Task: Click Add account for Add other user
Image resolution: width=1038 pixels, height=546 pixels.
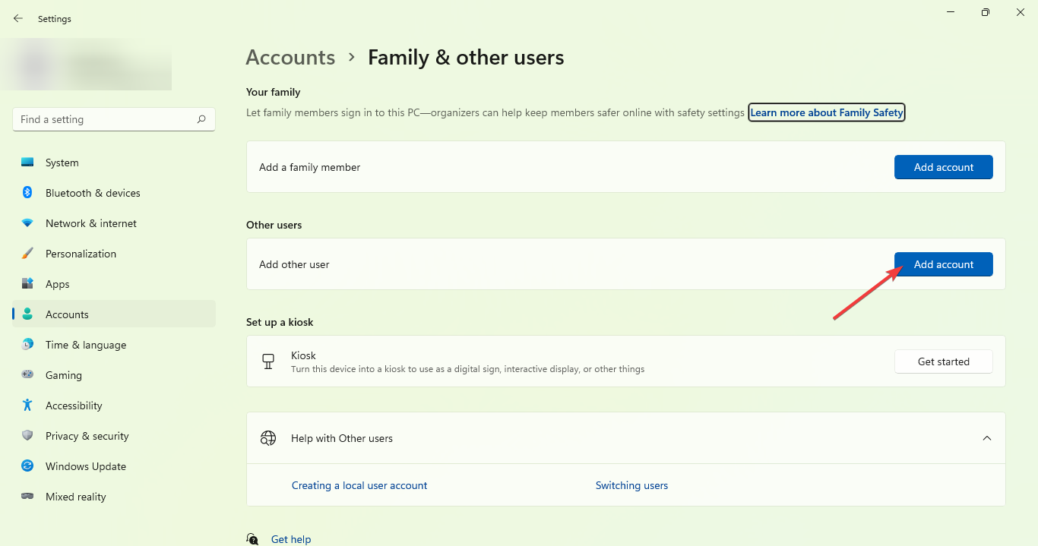Action: [x=944, y=264]
